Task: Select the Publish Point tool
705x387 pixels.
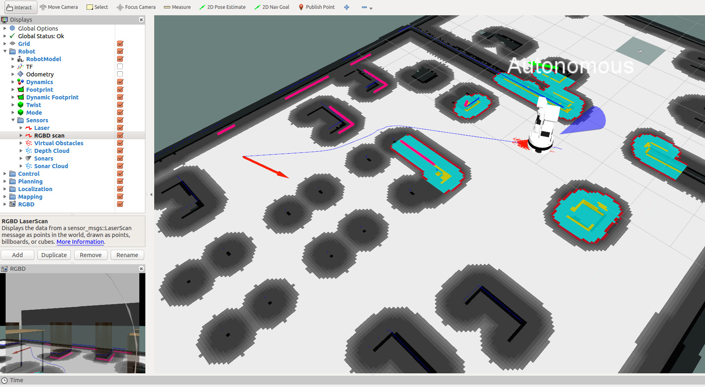Action: pos(316,7)
